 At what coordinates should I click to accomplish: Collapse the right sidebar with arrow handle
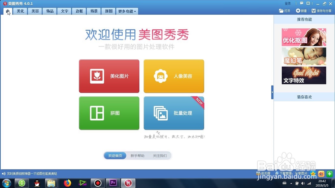[272, 92]
